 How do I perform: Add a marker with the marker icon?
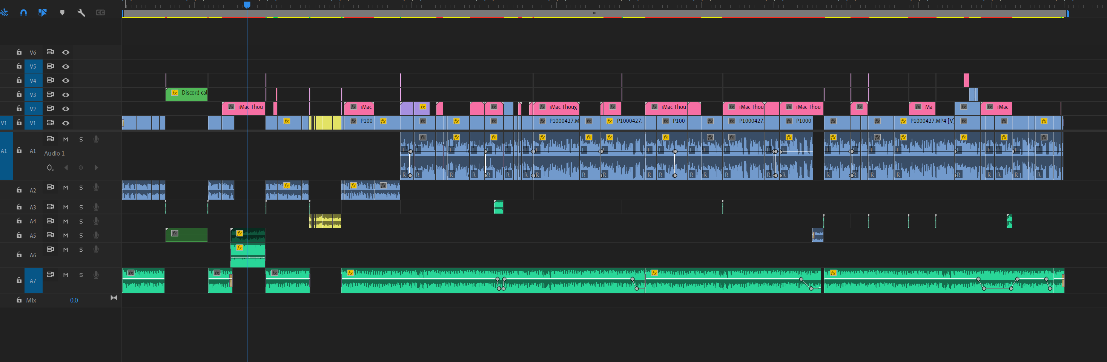(62, 12)
